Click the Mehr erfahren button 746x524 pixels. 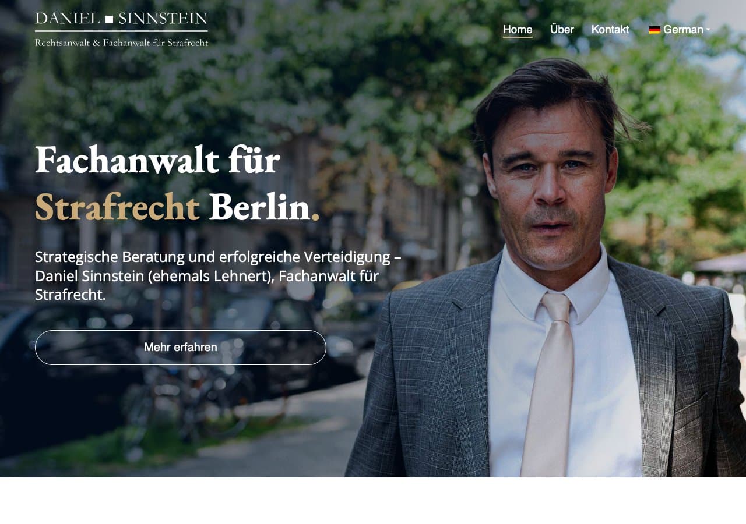tap(181, 348)
